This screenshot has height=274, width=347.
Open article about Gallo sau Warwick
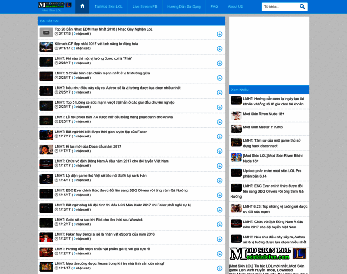pyautogui.click(x=99, y=220)
